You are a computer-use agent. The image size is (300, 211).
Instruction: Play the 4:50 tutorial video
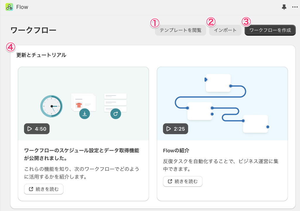click(x=37, y=129)
